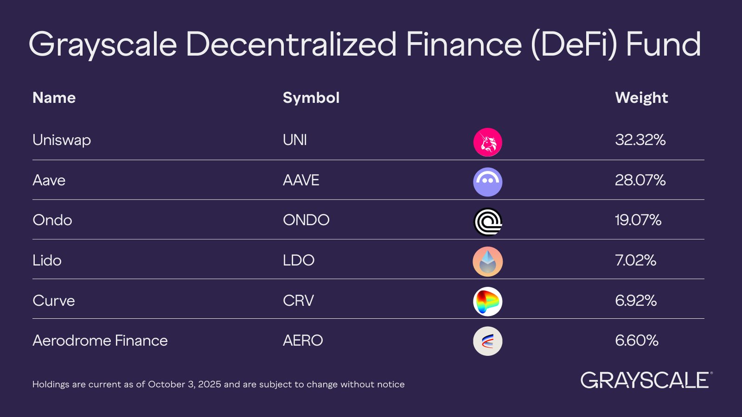Click the Name column header
The image size is (742, 417).
tap(54, 98)
